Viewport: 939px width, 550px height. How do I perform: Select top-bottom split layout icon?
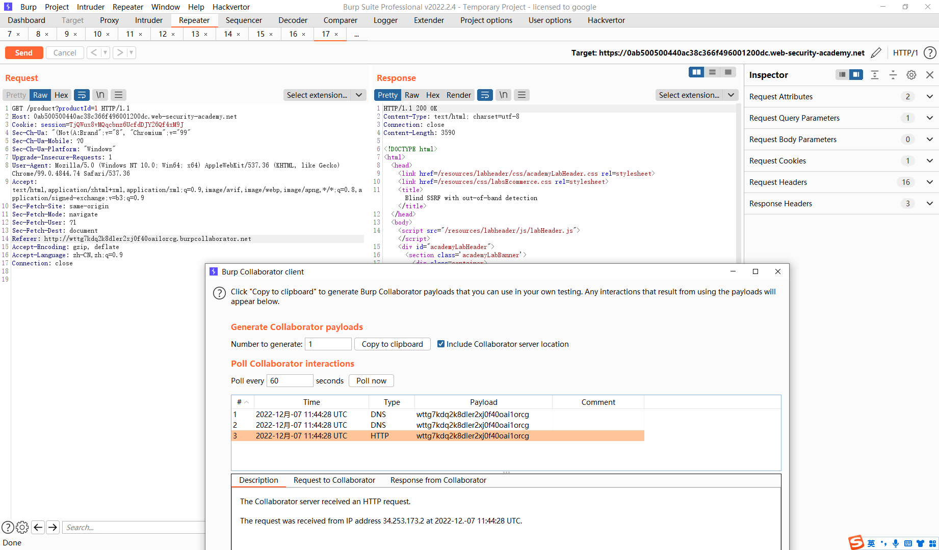point(712,72)
